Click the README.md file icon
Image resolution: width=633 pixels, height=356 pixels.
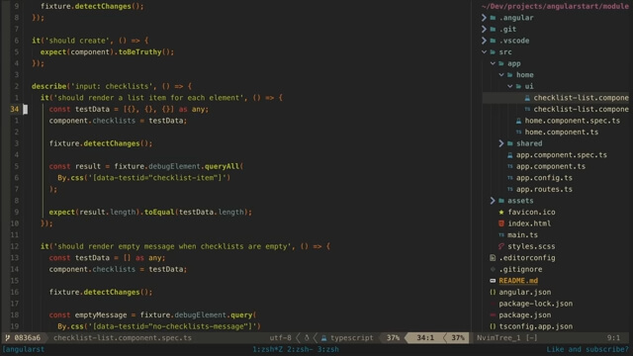[x=493, y=281]
